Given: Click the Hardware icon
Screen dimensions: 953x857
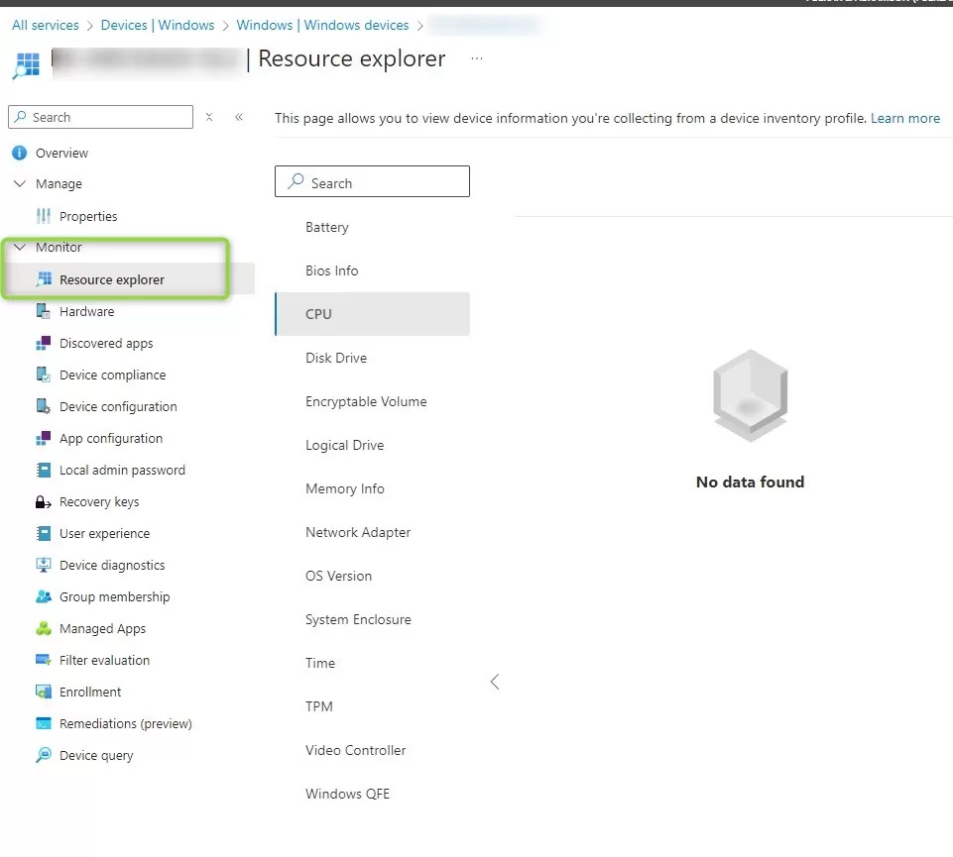Looking at the screenshot, I should pyautogui.click(x=44, y=311).
